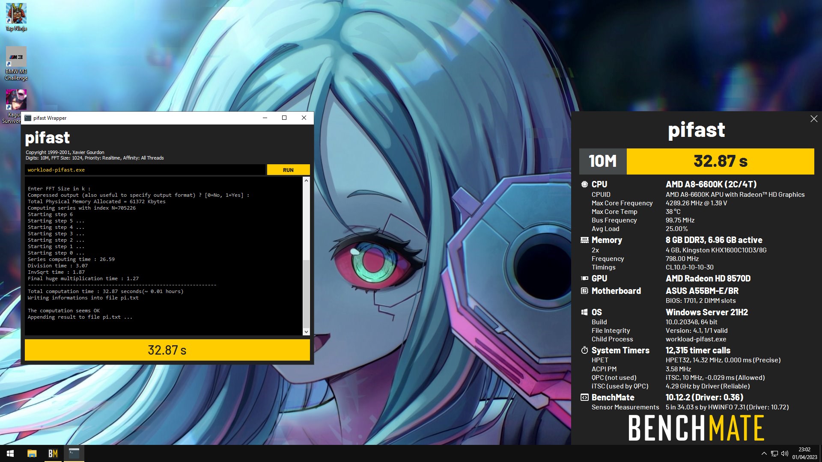Close the BenchMate pifast result panel

click(x=814, y=118)
